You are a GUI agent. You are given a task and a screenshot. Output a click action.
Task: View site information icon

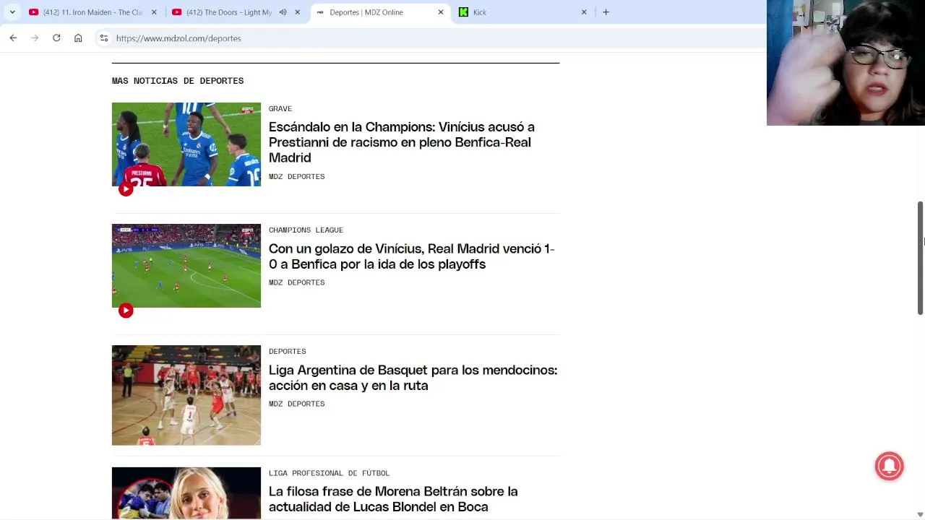tap(104, 38)
